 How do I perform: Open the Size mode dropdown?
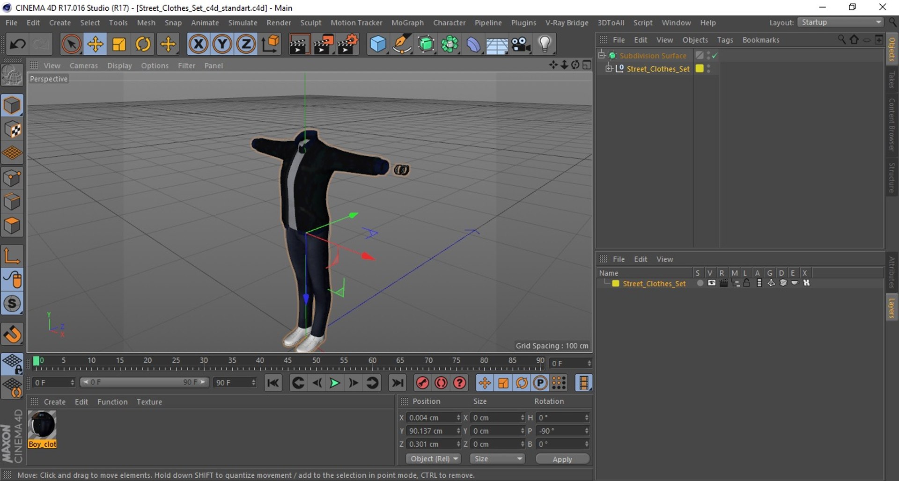(497, 459)
